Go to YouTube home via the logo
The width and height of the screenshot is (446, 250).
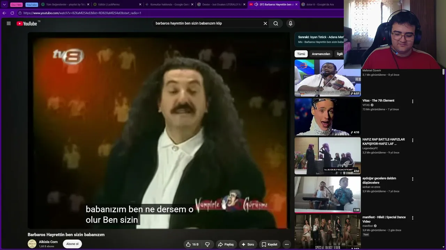(x=27, y=24)
